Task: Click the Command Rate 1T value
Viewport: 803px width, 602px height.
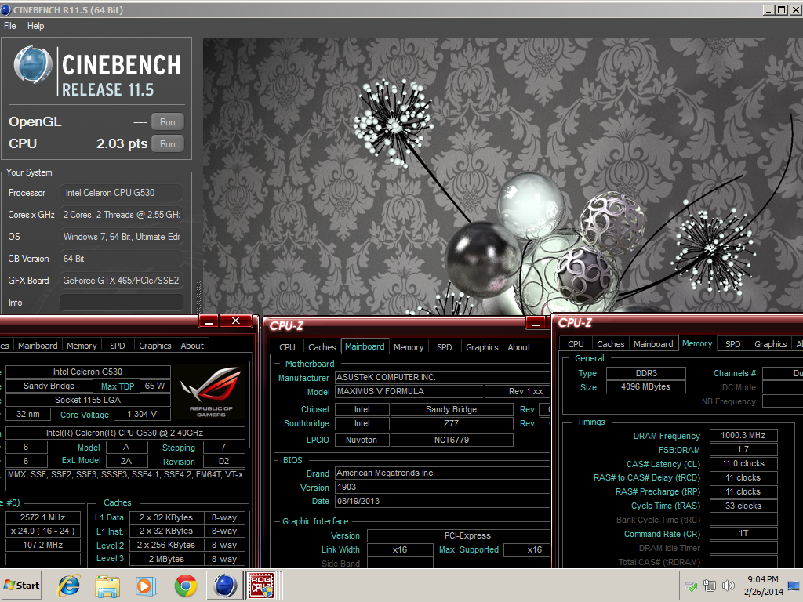Action: coord(743,534)
